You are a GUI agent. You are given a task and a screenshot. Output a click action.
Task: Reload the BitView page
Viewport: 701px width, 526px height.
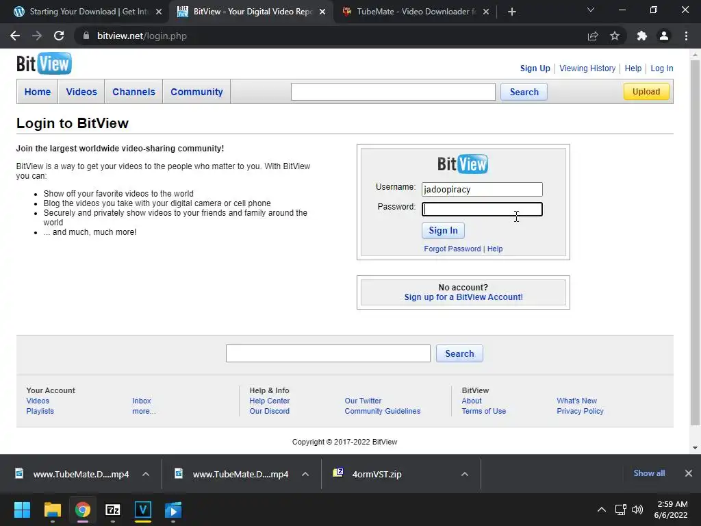tap(59, 36)
